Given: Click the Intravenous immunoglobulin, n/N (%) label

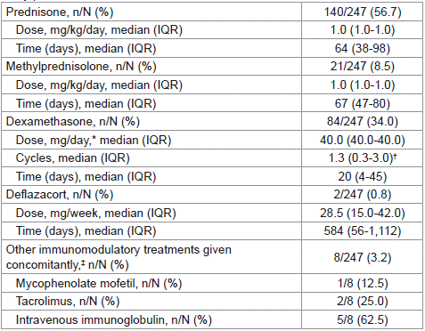Looking at the screenshot, I should click(x=114, y=320).
